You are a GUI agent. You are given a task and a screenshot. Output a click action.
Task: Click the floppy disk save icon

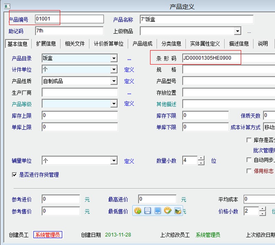(x=148, y=211)
